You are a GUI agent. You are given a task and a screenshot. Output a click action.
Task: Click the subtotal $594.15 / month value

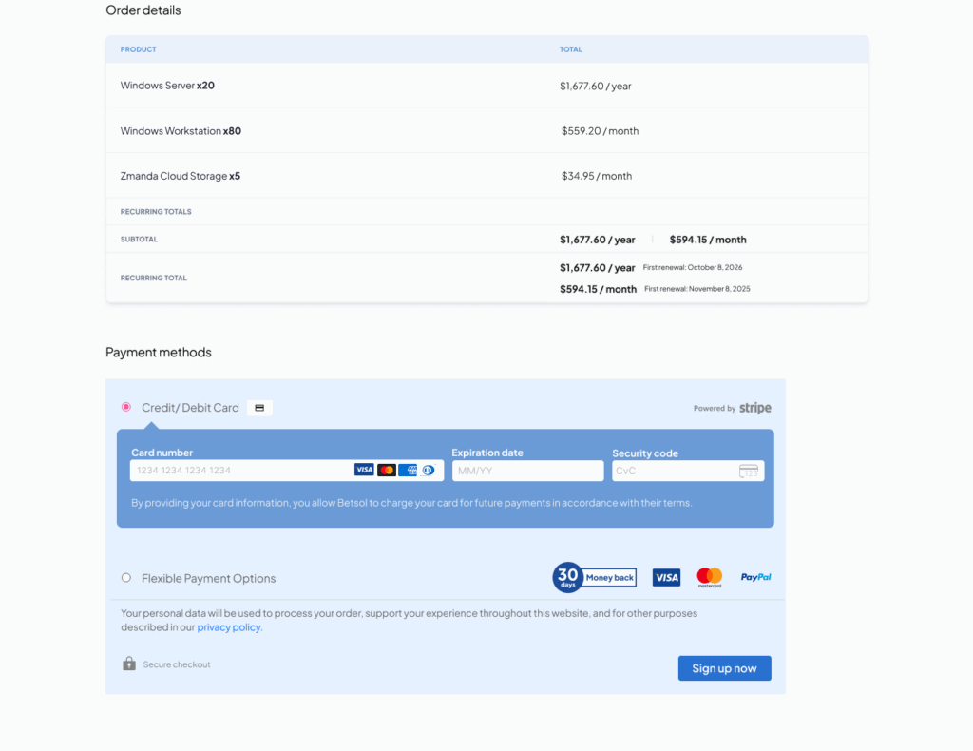click(x=708, y=240)
